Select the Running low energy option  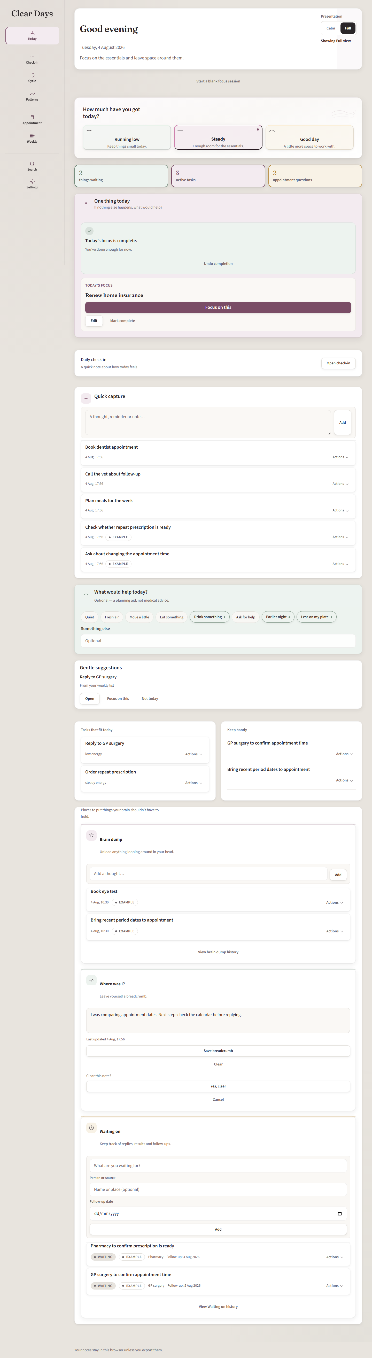coord(127,137)
